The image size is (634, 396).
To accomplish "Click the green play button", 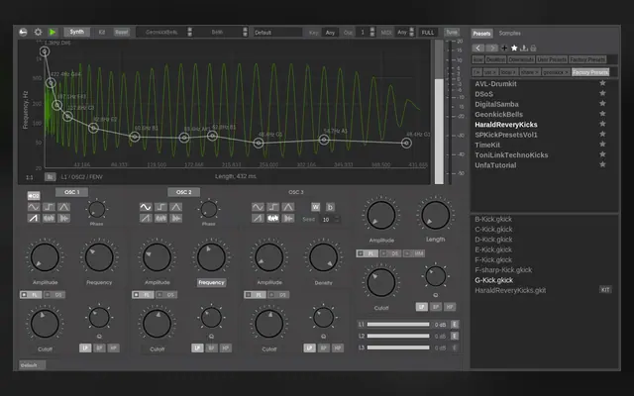I will click(x=53, y=32).
